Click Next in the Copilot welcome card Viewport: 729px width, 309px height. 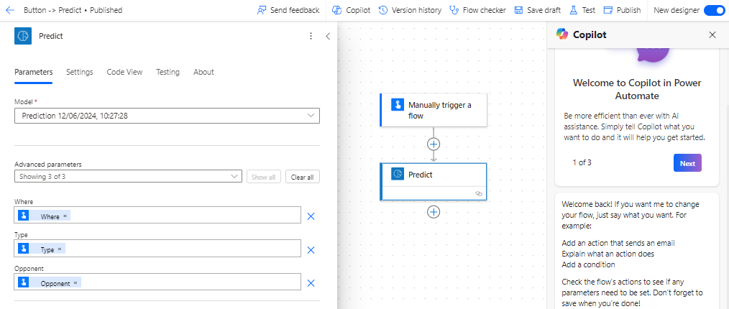(x=687, y=163)
